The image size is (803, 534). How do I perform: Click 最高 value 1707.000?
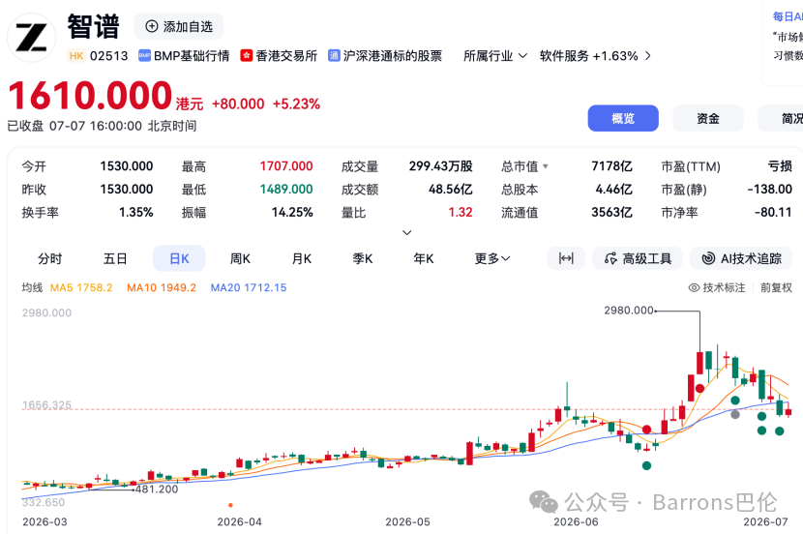click(x=285, y=166)
